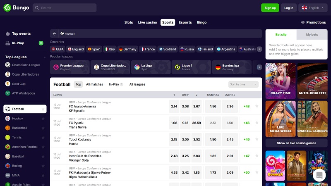Viewport: 331px width, 186px height.
Task: Click the Tennis ball icon
Action: [x=8, y=137]
